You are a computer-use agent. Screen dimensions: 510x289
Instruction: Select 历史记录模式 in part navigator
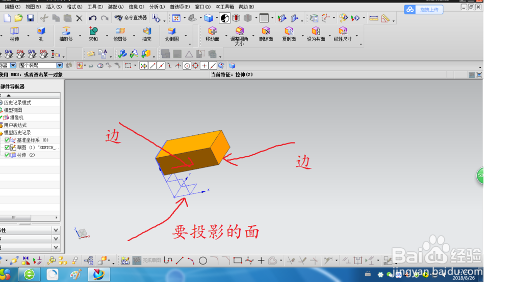[x=17, y=102]
